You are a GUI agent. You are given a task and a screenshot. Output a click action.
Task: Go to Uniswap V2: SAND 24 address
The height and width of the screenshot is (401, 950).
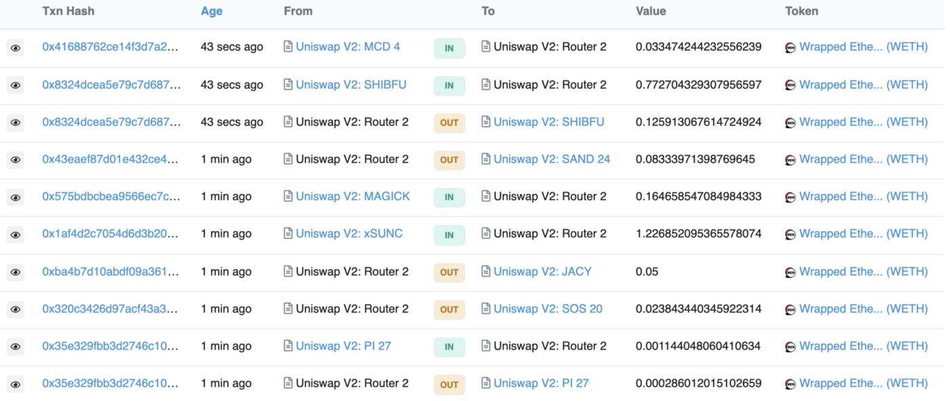(x=552, y=159)
